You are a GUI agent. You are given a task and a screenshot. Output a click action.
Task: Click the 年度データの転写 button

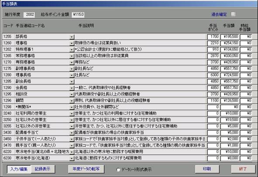pos(86,169)
